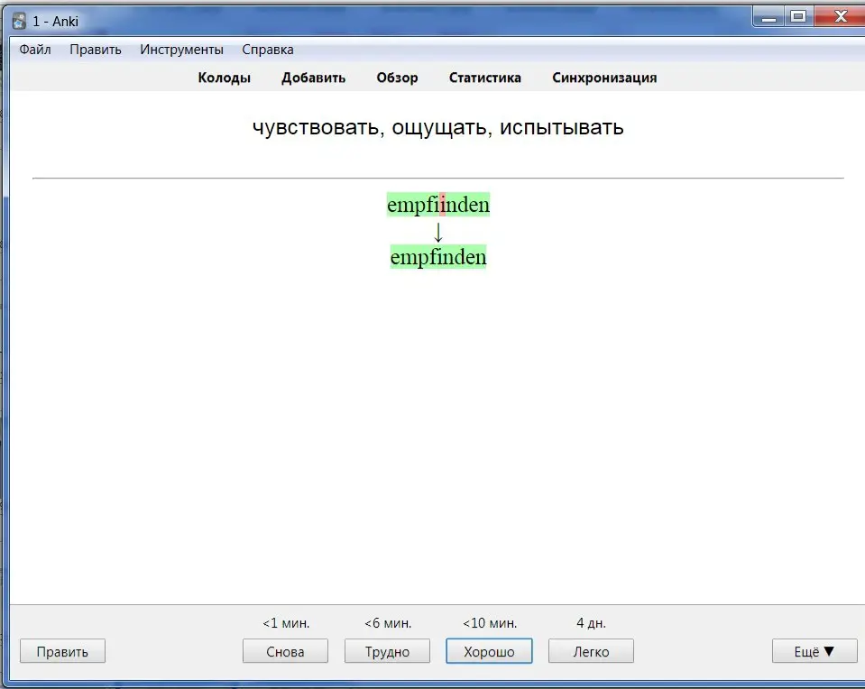Click the '<10 мин.' interval label

(x=490, y=623)
